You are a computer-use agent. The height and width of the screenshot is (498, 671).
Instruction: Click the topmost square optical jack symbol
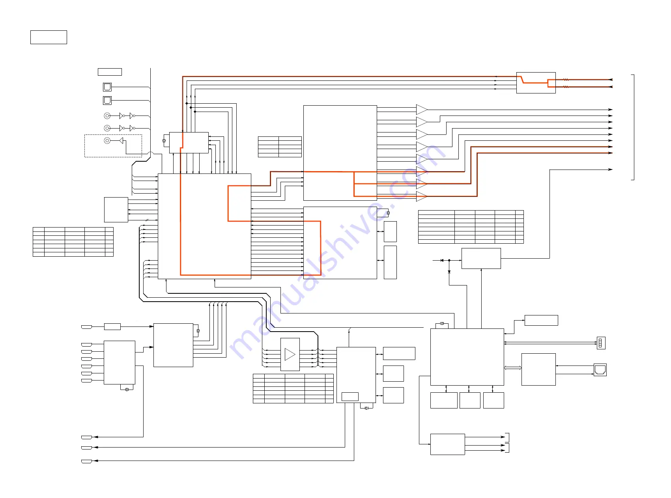pos(107,87)
